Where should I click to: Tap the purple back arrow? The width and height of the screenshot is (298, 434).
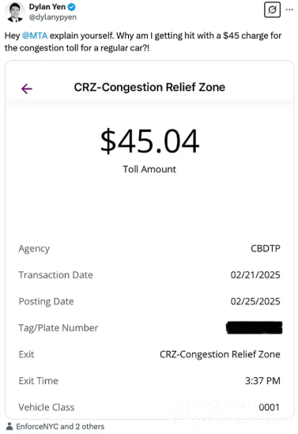click(27, 89)
